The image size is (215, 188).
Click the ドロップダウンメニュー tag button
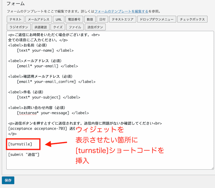pyautogui.click(x=157, y=19)
